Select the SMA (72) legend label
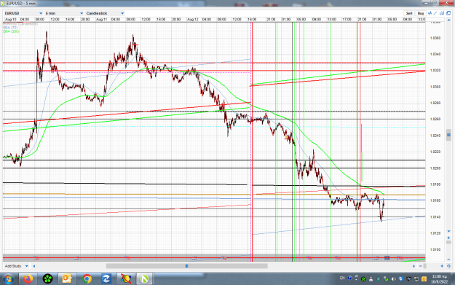Viewport: 455px width, 285px height. [10, 28]
